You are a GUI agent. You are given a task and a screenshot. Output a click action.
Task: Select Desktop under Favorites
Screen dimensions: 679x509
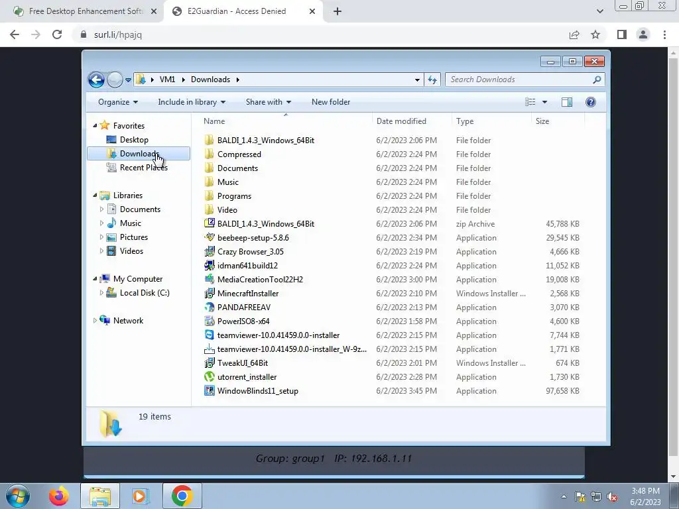134,140
